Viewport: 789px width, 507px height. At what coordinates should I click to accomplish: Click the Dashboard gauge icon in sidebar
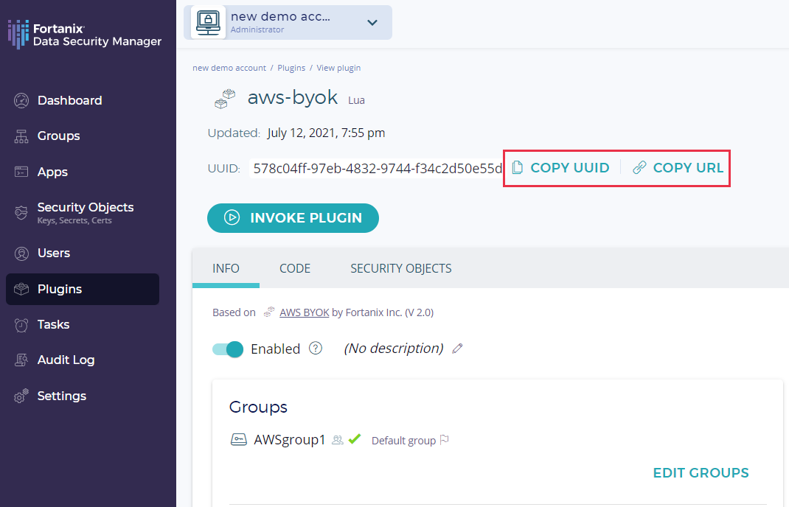pyautogui.click(x=21, y=101)
